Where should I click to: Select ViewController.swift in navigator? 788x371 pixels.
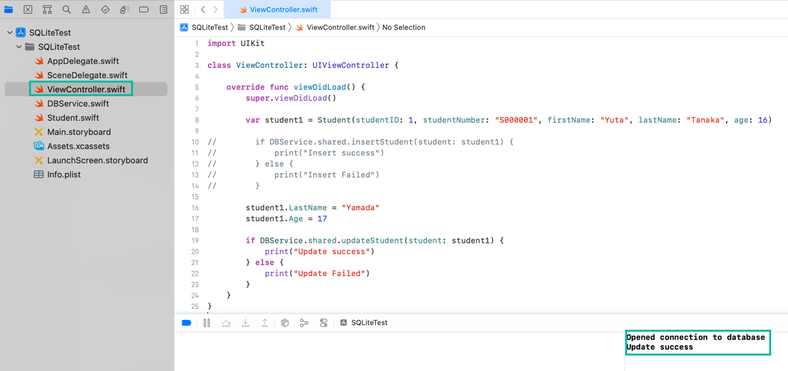coord(86,89)
